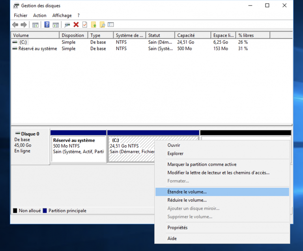The height and width of the screenshot is (251, 303).
Task: Select the Réservé au système partition block
Action: point(79,149)
